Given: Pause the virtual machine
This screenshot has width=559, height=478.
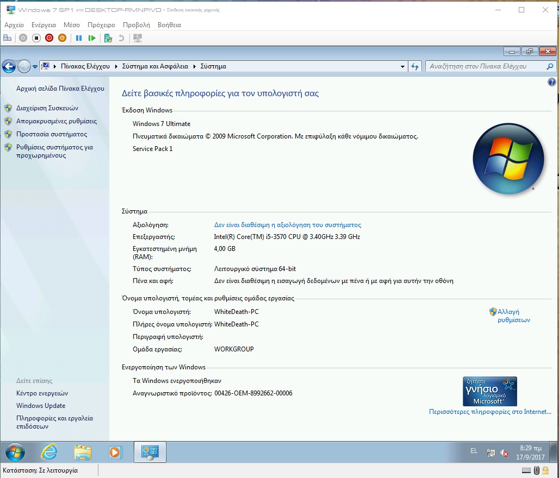Looking at the screenshot, I should pyautogui.click(x=79, y=38).
